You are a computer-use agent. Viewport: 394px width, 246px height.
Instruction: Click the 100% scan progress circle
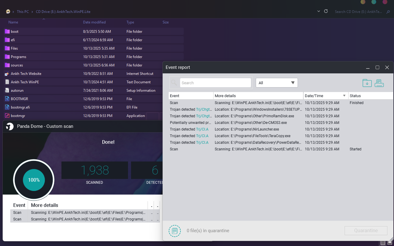pyautogui.click(x=34, y=180)
